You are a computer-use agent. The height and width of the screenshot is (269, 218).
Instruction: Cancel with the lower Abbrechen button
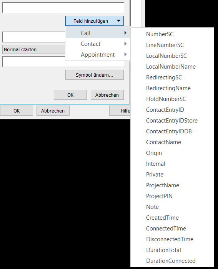point(53,111)
